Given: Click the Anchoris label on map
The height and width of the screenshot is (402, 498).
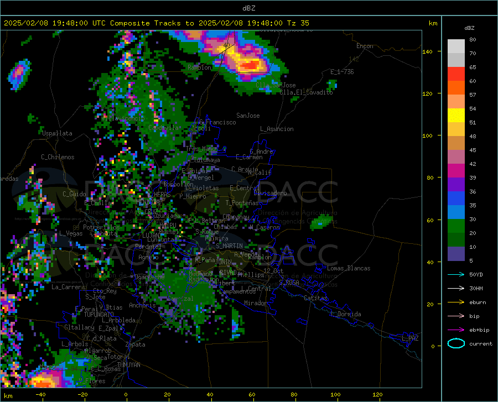Looking at the screenshot, I should pyautogui.click(x=142, y=305).
